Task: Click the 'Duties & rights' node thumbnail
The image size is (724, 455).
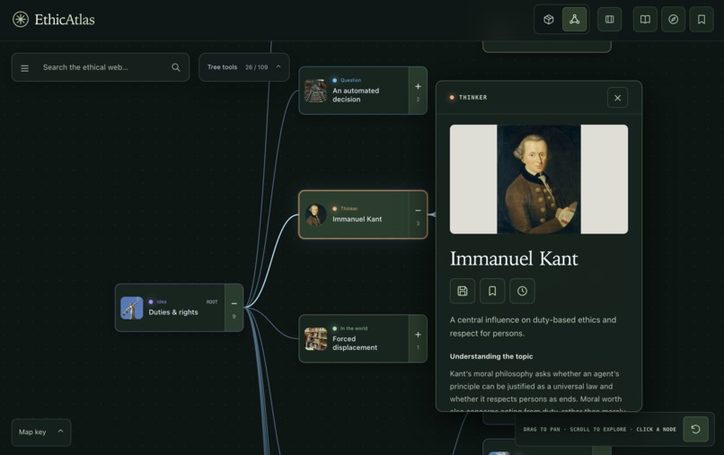Action: tap(132, 308)
